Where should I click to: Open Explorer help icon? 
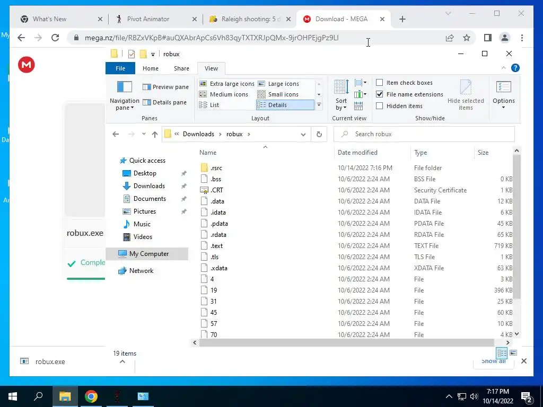tap(515, 68)
